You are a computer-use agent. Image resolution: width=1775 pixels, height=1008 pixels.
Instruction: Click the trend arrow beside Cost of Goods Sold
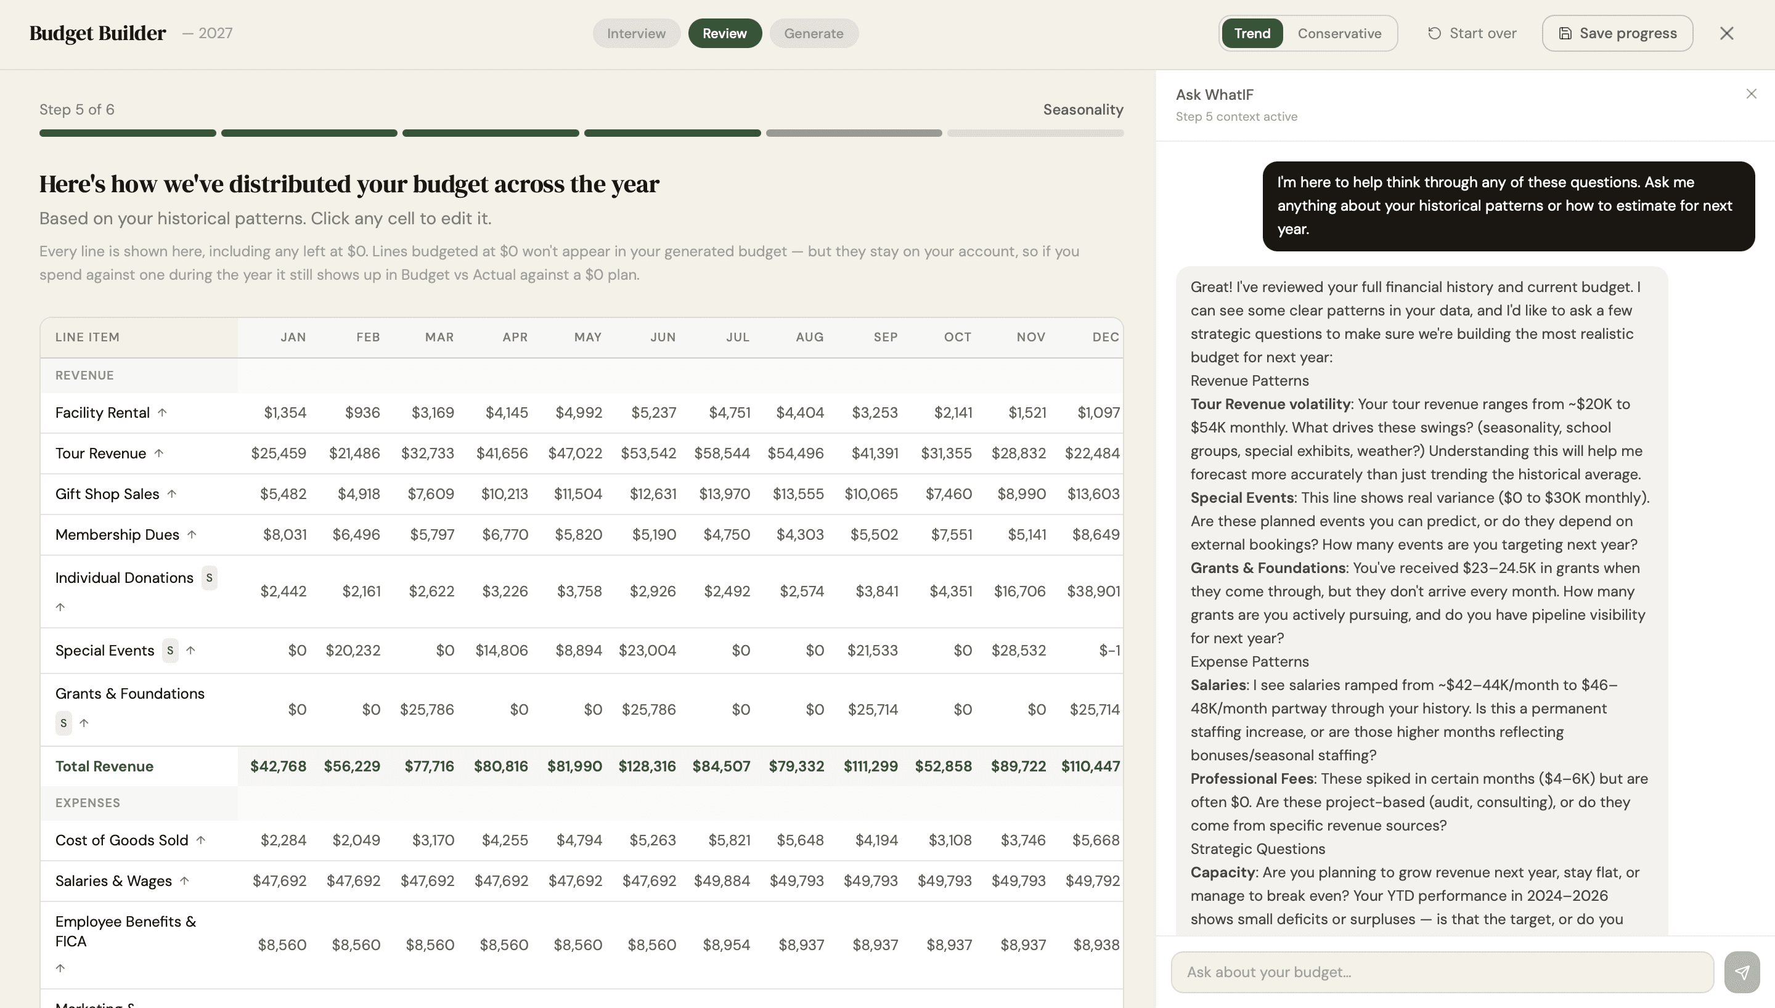pos(201,840)
